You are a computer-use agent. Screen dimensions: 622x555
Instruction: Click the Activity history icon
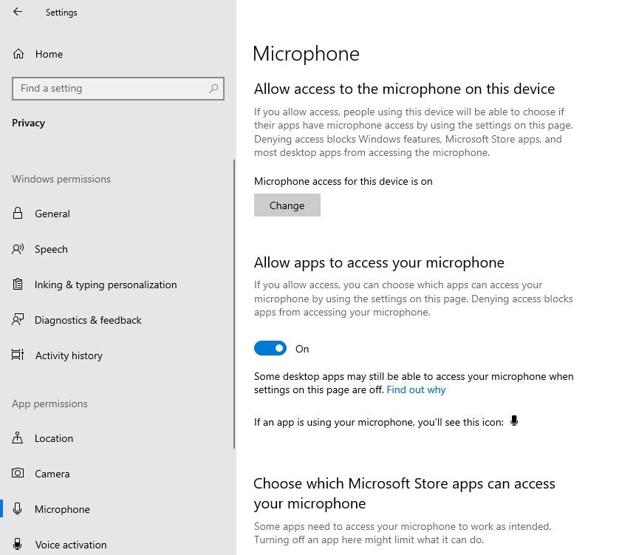18,355
